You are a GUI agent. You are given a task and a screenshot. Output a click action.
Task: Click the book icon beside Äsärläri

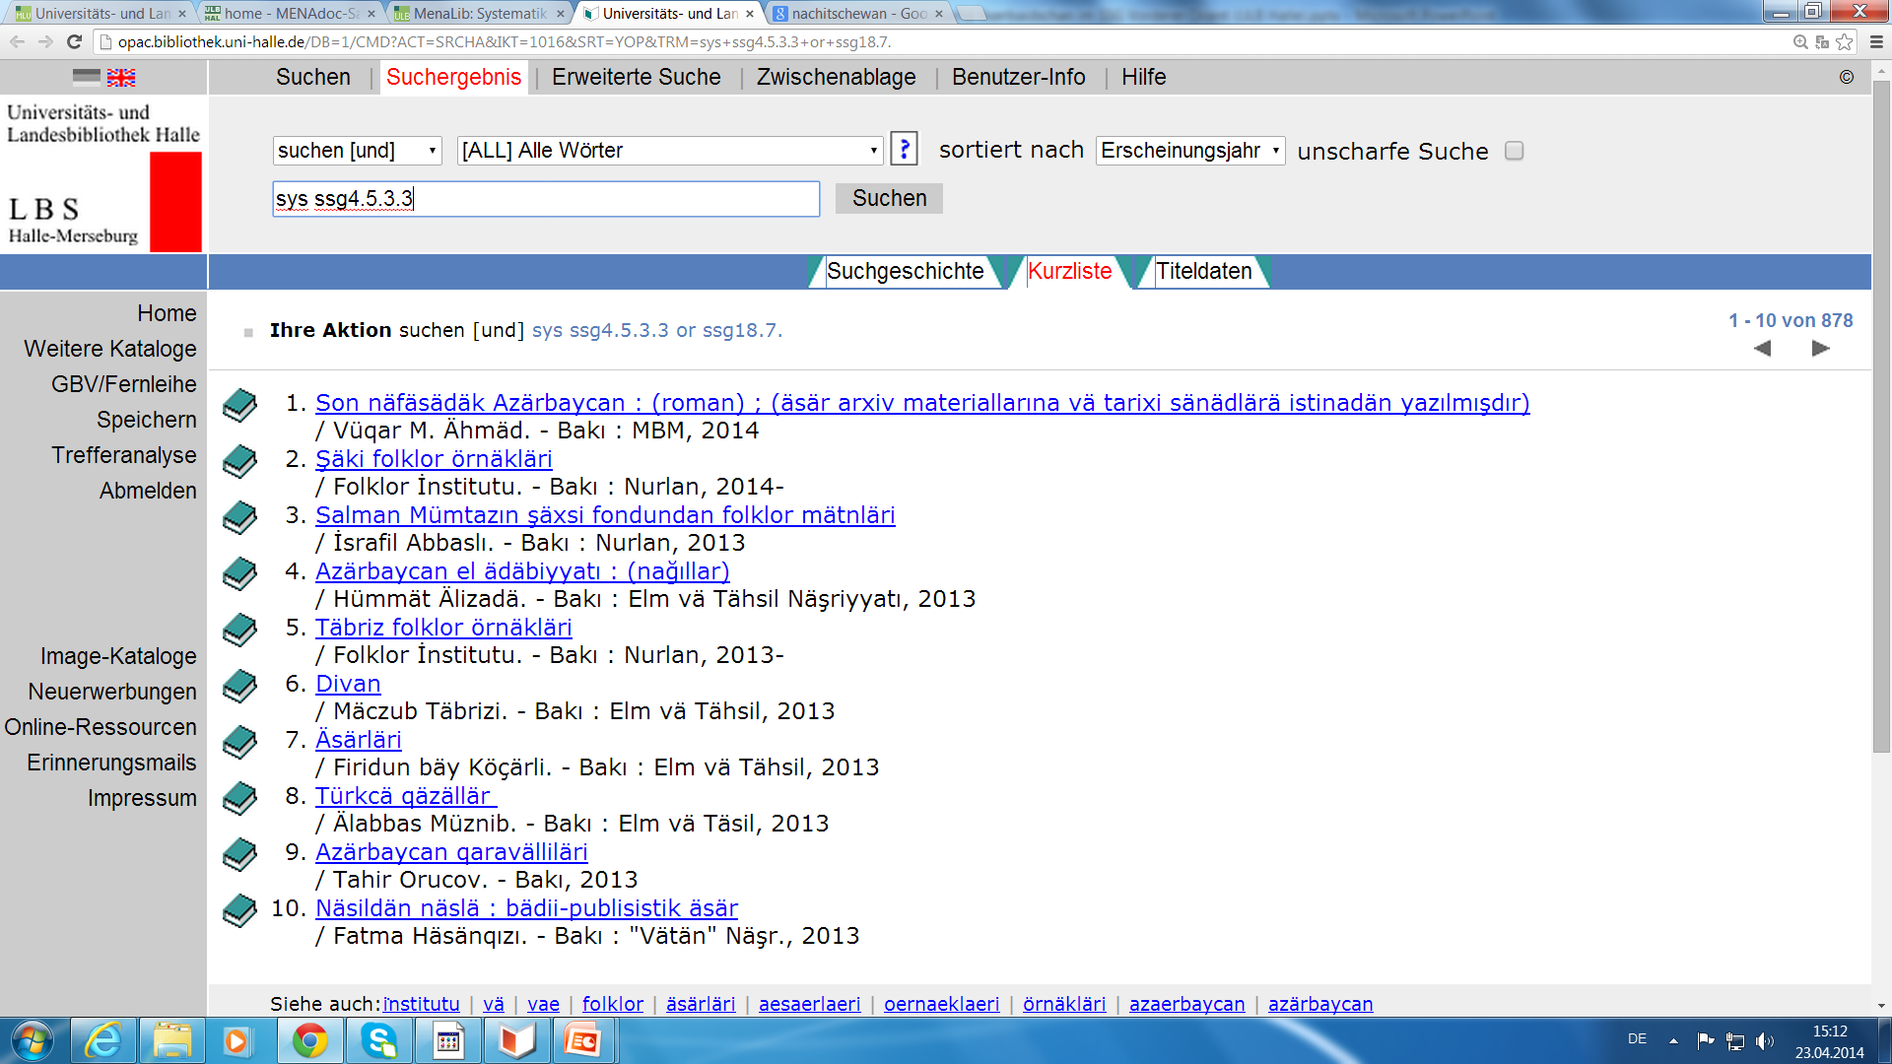click(x=239, y=742)
